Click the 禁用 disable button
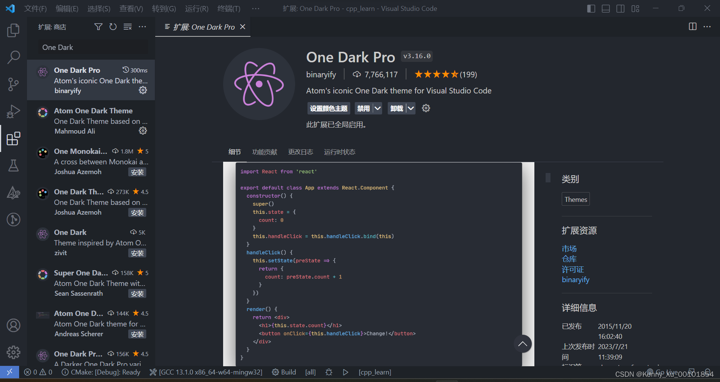This screenshot has width=720, height=382. 363,108
